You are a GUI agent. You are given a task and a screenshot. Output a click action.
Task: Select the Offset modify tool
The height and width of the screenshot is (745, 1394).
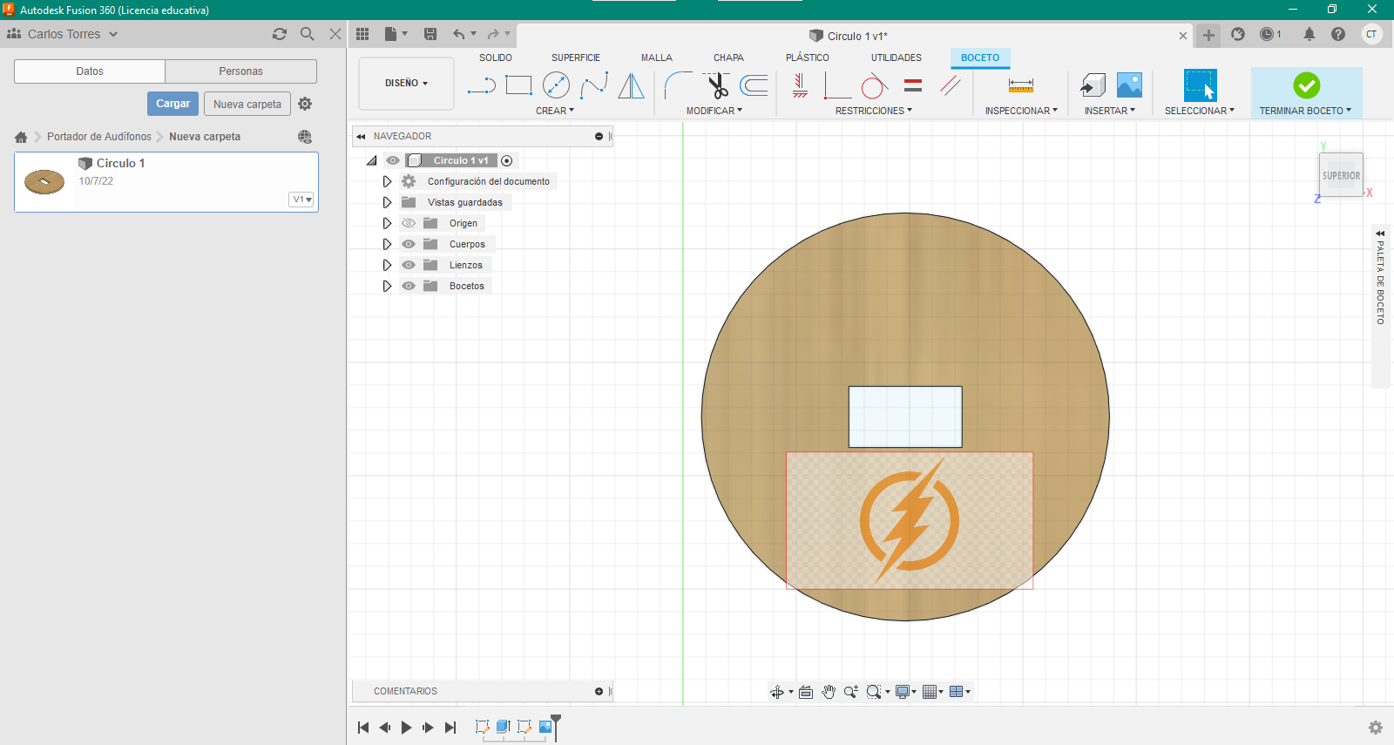pos(754,85)
